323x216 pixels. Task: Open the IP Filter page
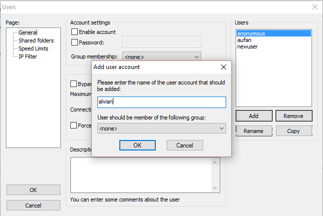(x=28, y=56)
